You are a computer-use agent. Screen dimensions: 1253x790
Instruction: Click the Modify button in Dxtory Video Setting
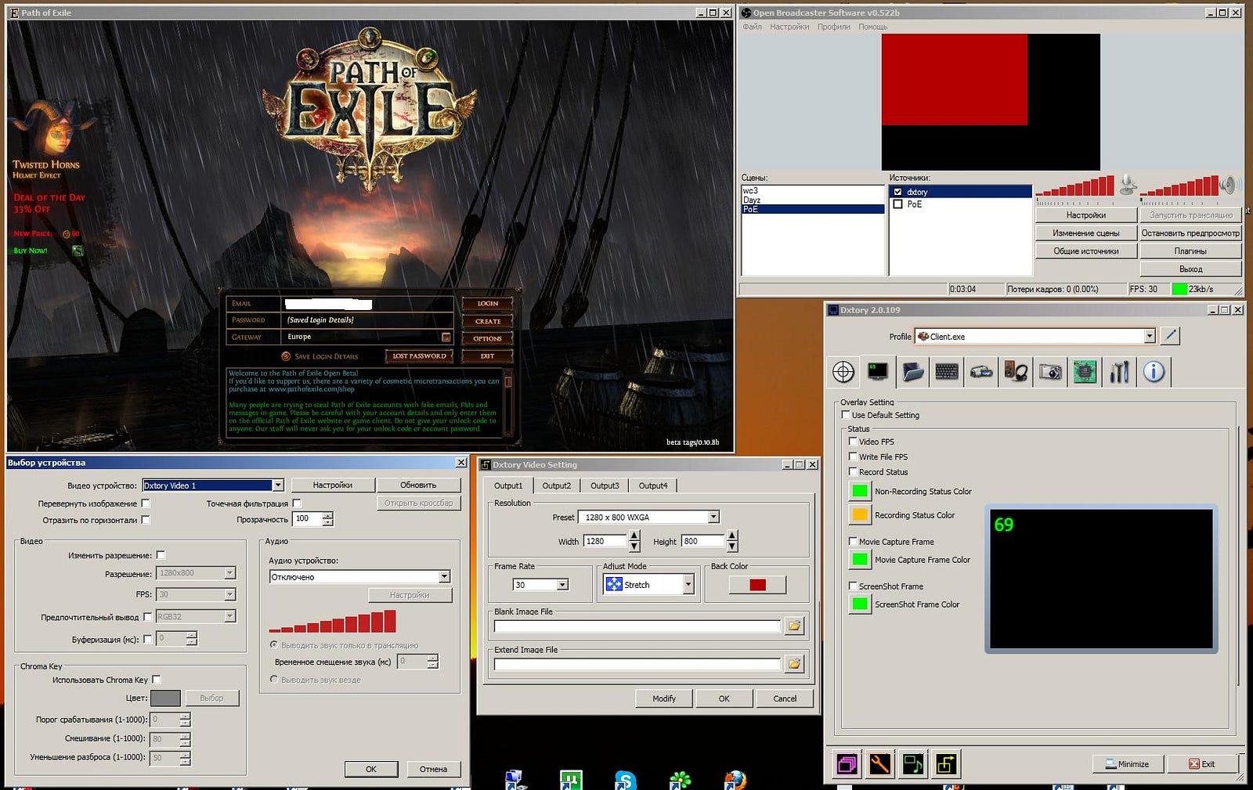664,698
